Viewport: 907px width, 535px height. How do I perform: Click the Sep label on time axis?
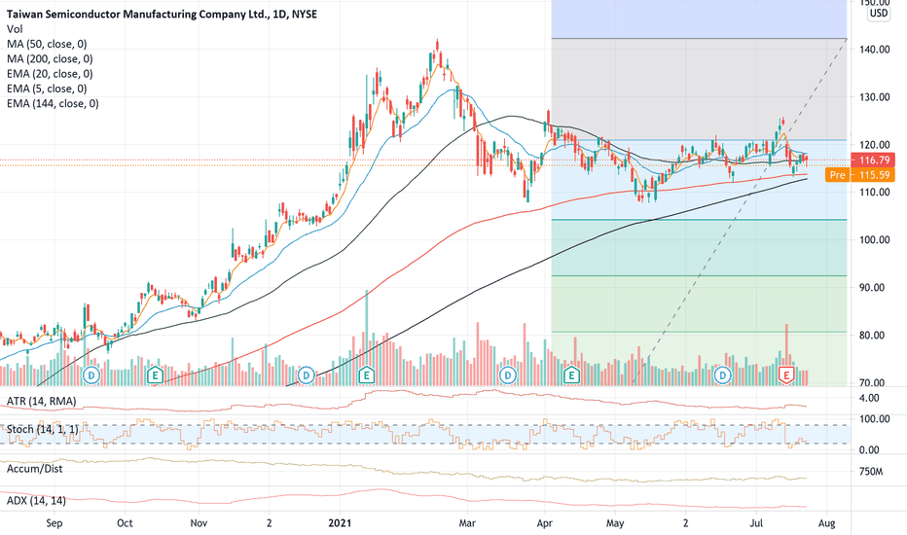pyautogui.click(x=54, y=523)
